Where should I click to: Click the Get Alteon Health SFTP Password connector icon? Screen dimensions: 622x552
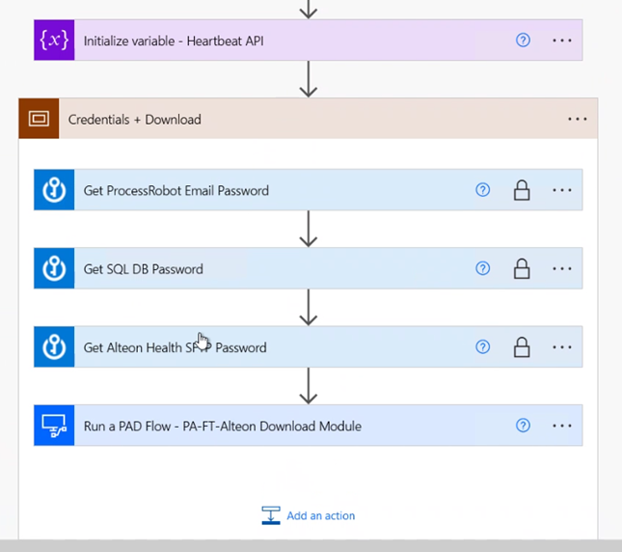pyautogui.click(x=54, y=347)
